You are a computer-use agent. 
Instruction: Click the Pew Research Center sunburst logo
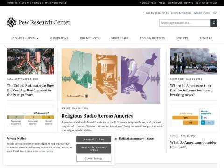coord(12,22)
